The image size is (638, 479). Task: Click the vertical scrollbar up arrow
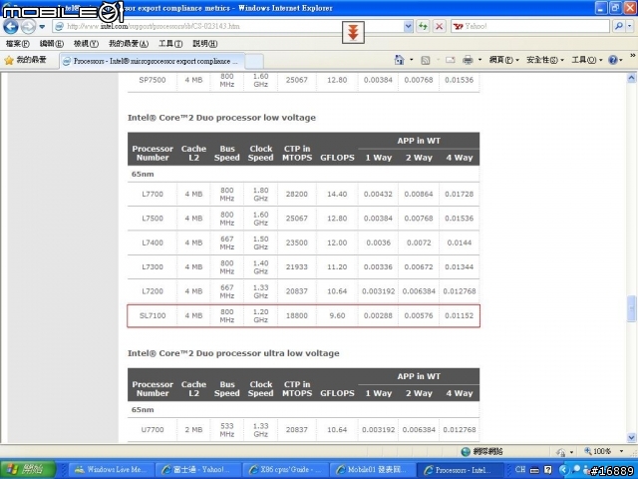[x=631, y=78]
